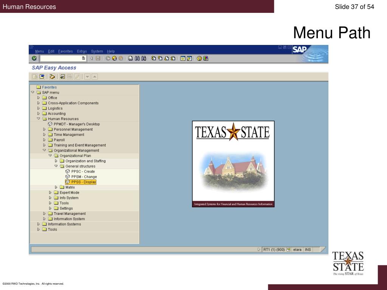Image resolution: width=387 pixels, height=290 pixels.
Task: Open the command field history dropdown
Action: (x=84, y=59)
